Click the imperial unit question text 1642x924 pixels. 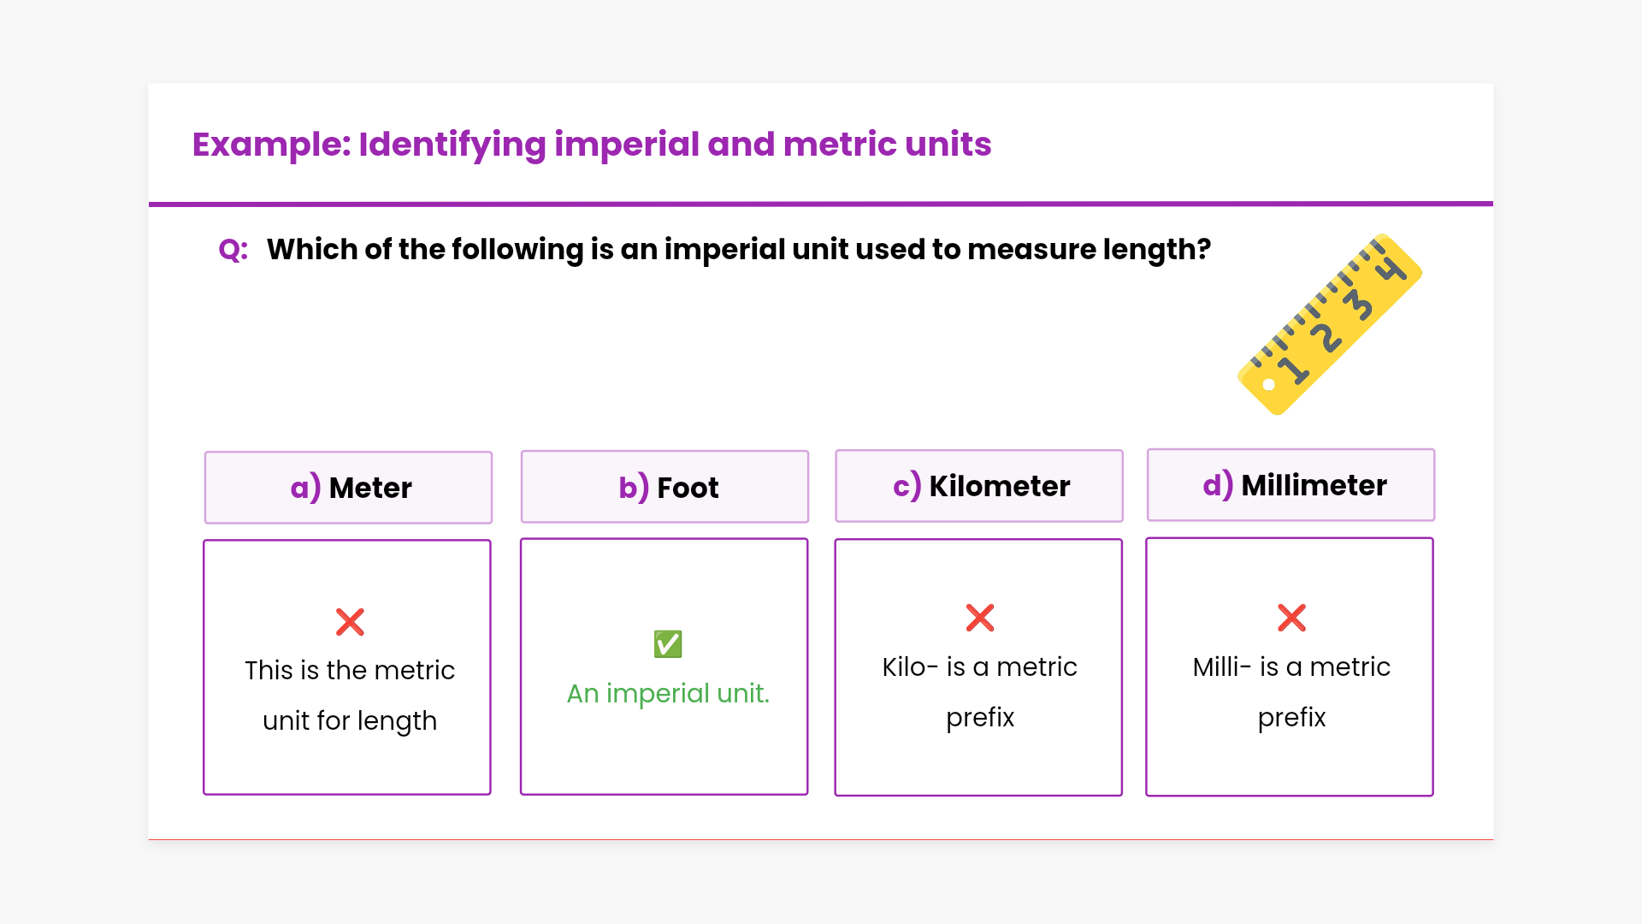click(x=739, y=250)
